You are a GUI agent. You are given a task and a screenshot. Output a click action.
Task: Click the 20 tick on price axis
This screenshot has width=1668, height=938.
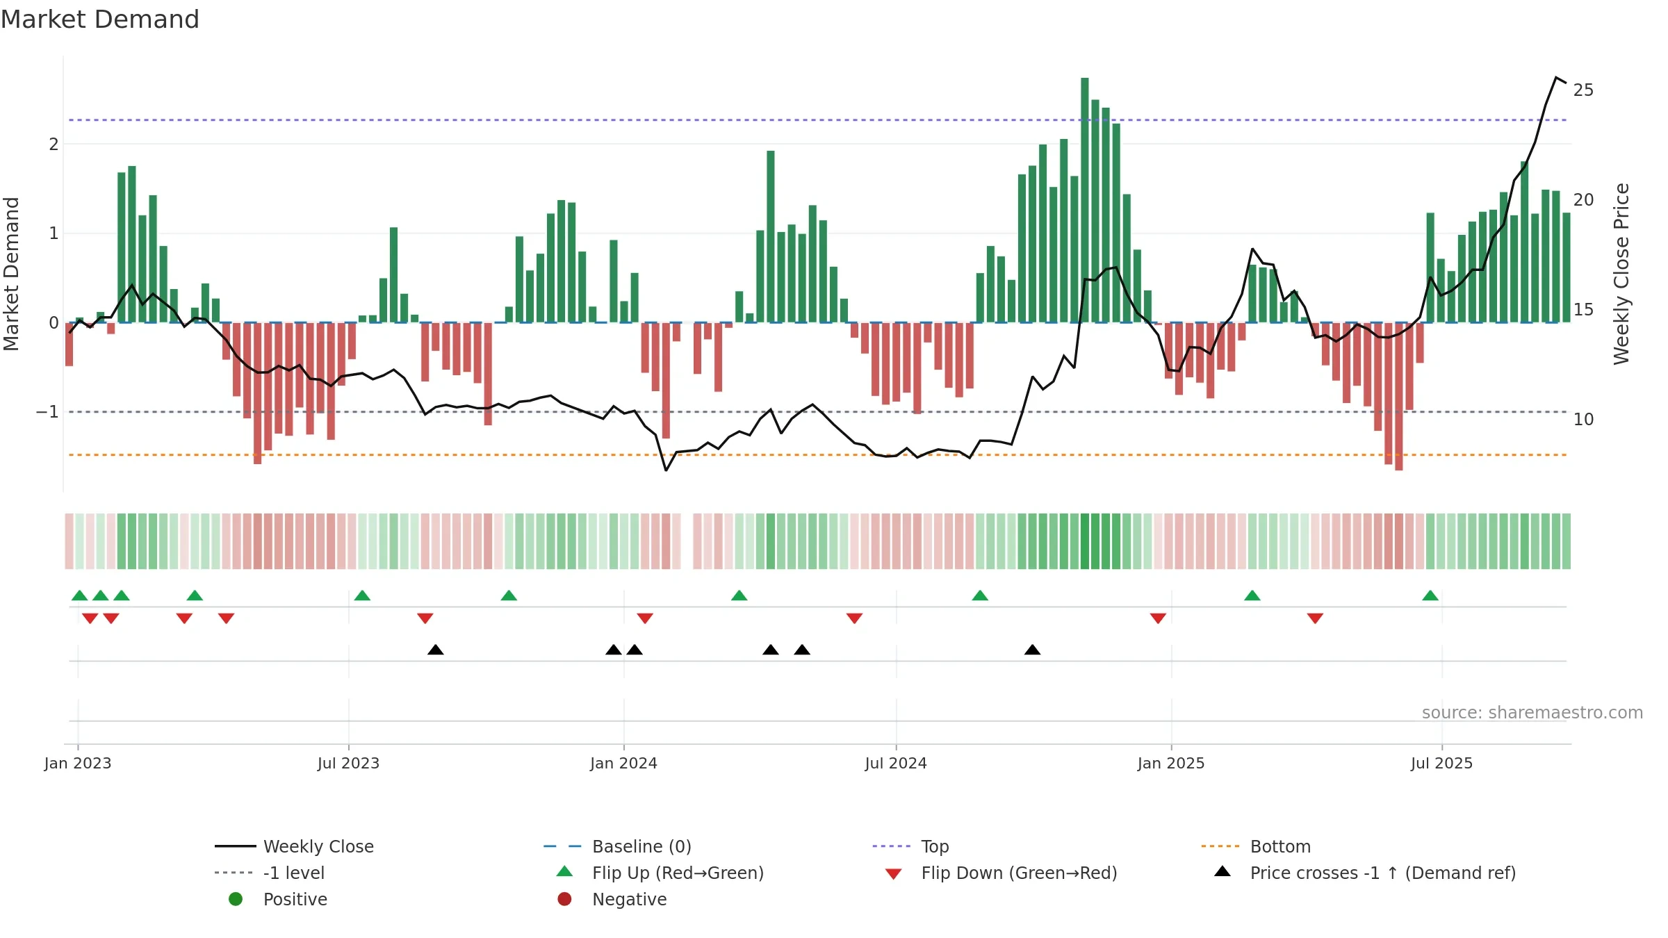(1584, 200)
